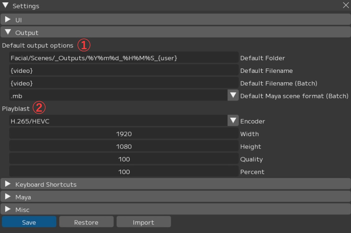
Task: Open the Encoder dropdown arrow
Action: [233, 121]
